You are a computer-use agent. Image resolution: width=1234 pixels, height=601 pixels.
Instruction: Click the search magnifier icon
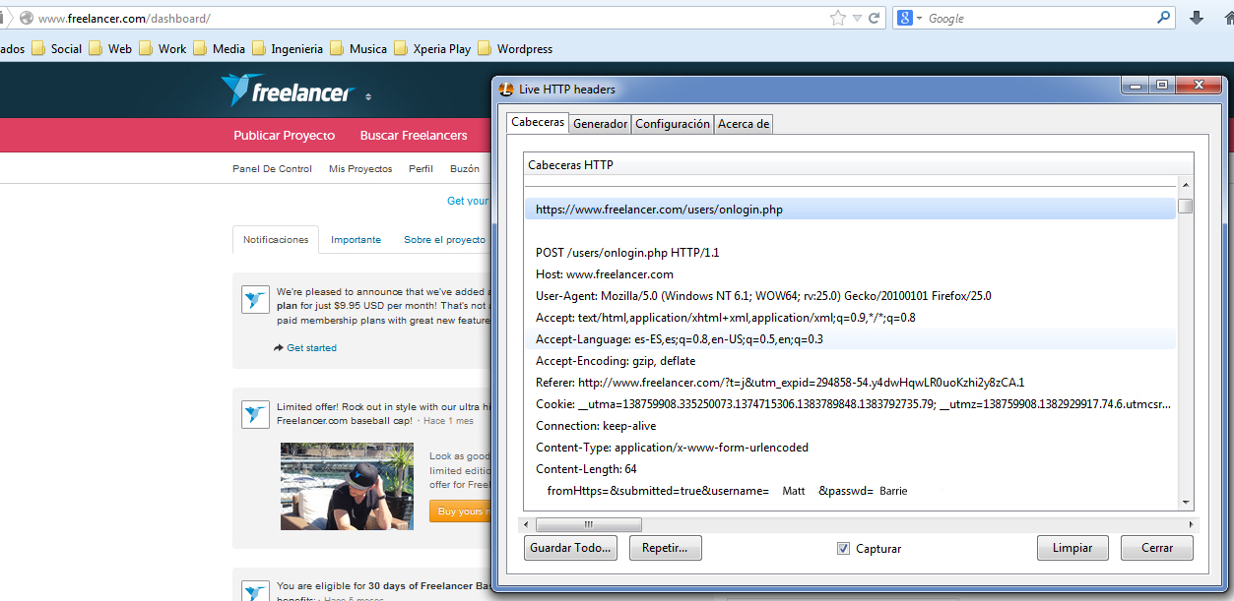tap(1163, 18)
